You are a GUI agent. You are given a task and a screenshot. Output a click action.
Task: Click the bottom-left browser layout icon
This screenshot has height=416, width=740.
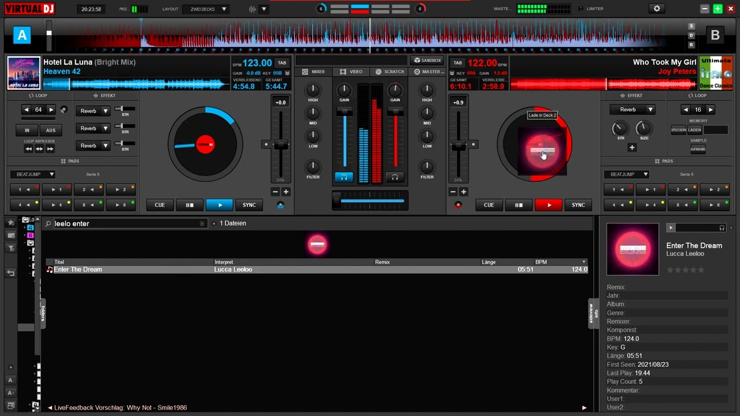click(10, 406)
